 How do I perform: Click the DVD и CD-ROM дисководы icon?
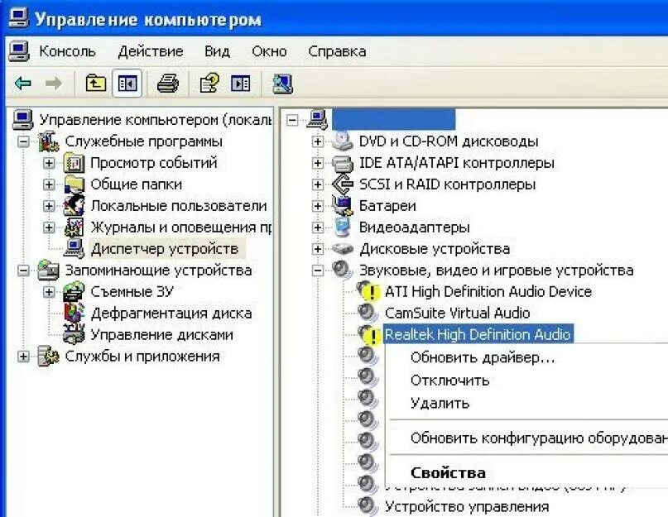click(342, 141)
